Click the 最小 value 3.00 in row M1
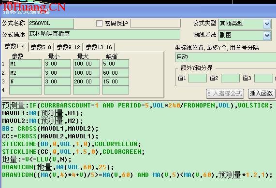 58,64
